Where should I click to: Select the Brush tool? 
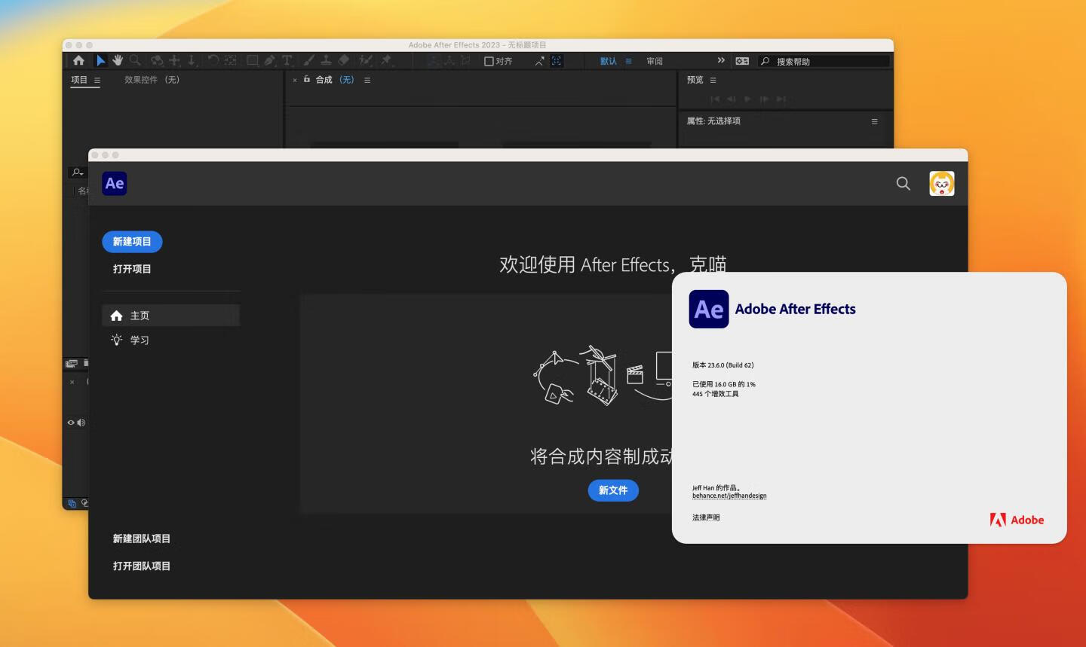[308, 60]
